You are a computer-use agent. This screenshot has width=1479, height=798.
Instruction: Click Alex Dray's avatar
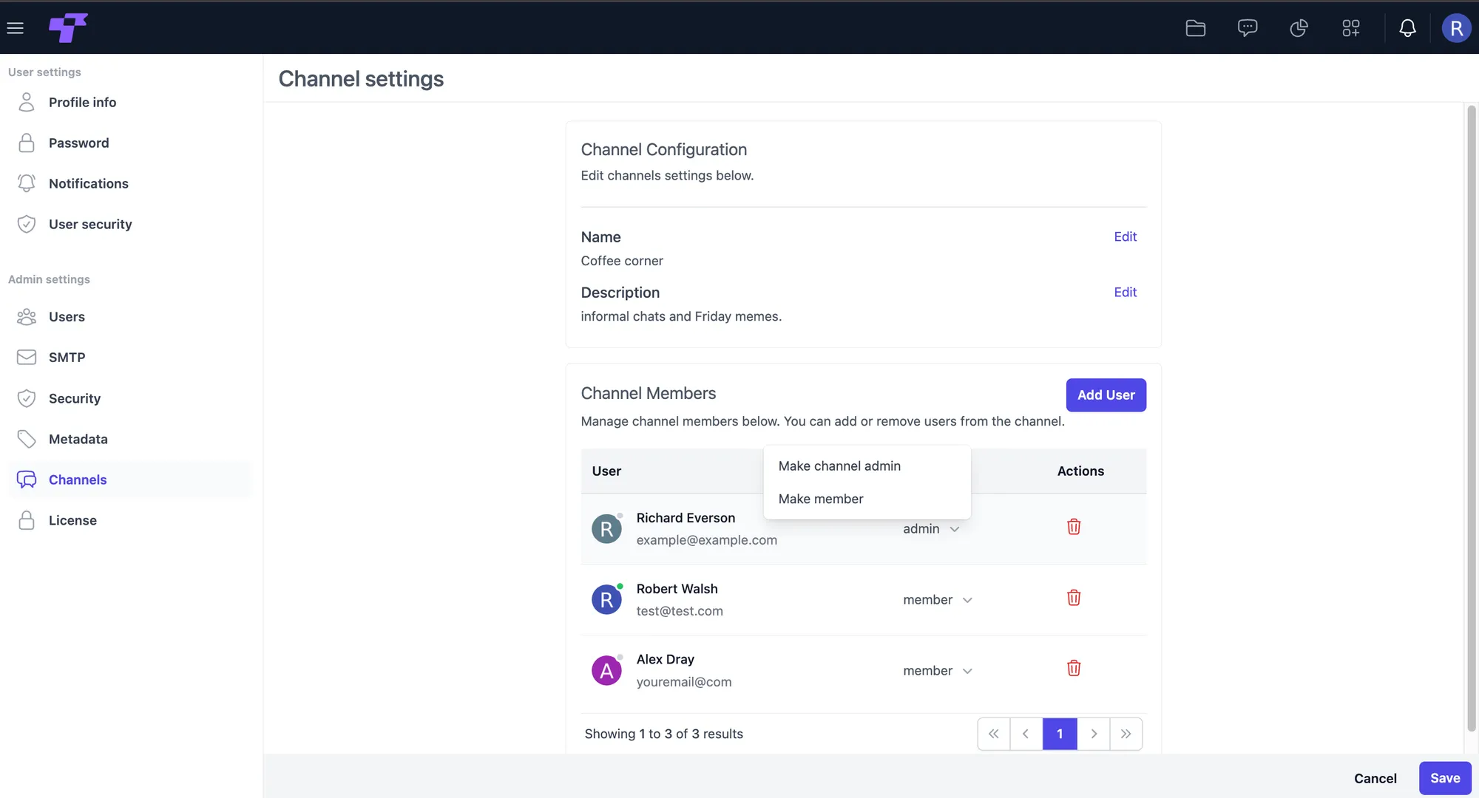606,671
